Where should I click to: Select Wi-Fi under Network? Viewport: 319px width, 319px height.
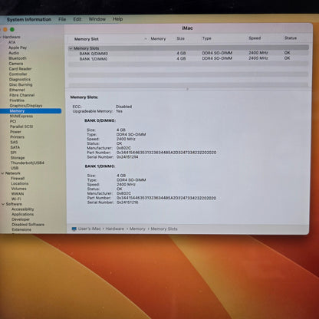16,199
